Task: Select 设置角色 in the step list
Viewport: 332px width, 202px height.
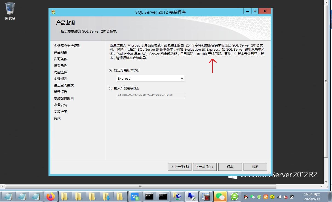Action: [61, 66]
